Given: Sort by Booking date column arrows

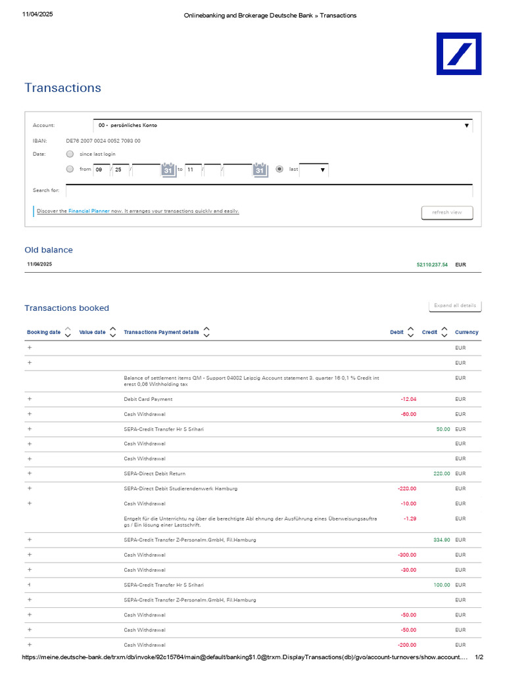Looking at the screenshot, I should tap(68, 332).
